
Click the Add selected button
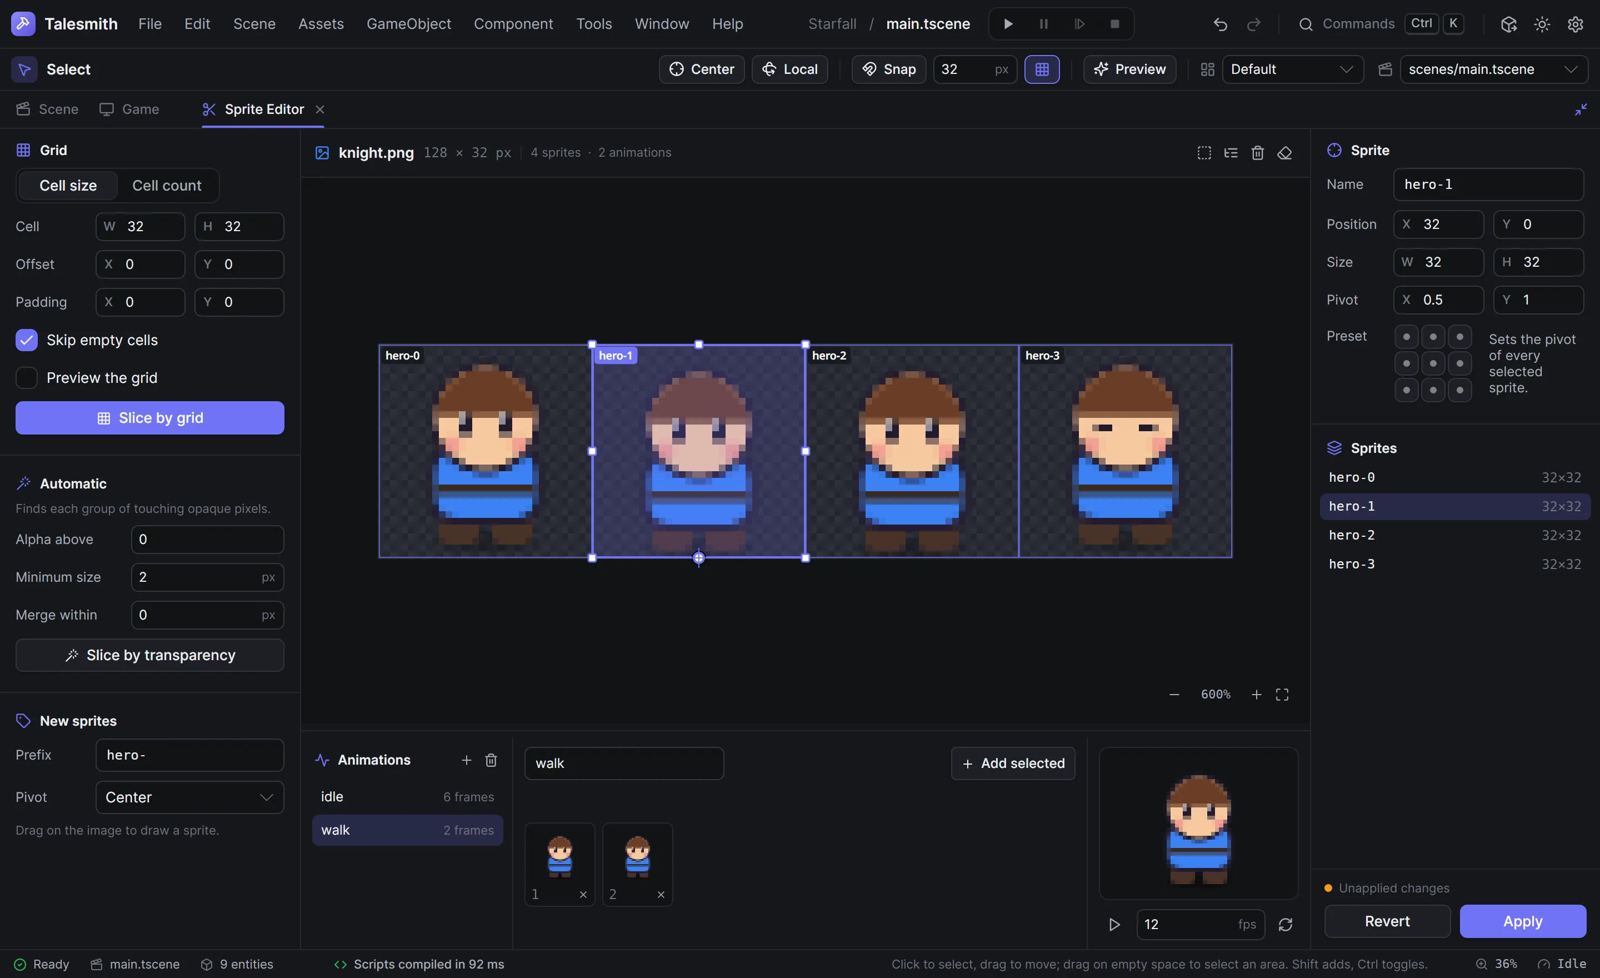point(1013,764)
